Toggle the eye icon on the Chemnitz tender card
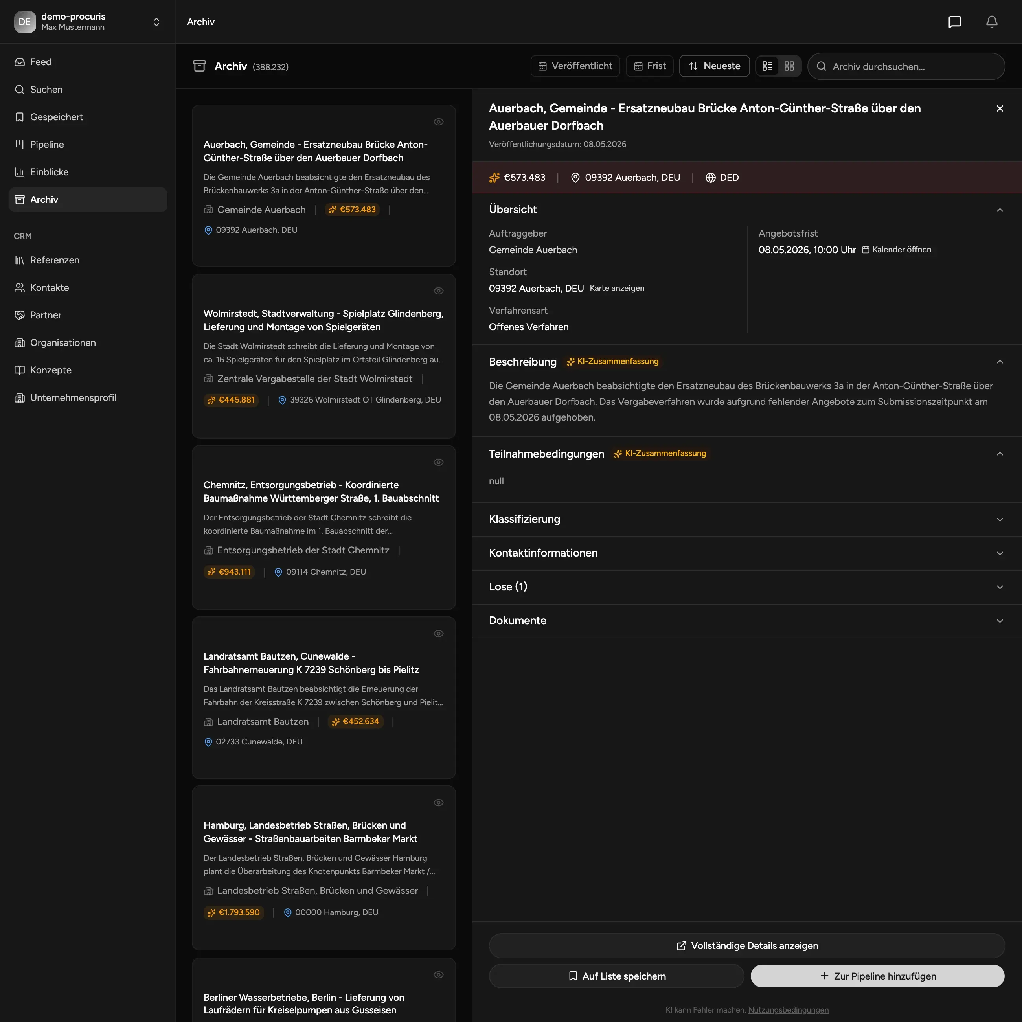Image resolution: width=1022 pixels, height=1022 pixels. click(439, 462)
